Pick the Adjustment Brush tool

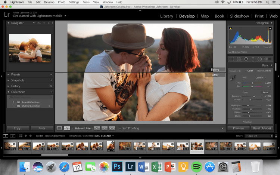click(268, 59)
